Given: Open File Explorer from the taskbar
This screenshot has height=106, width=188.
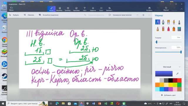Looking at the screenshot, I should (63, 103).
